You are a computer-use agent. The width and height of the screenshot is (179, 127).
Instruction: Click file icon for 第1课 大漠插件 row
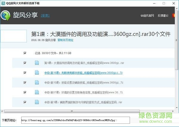[x=37, y=63]
